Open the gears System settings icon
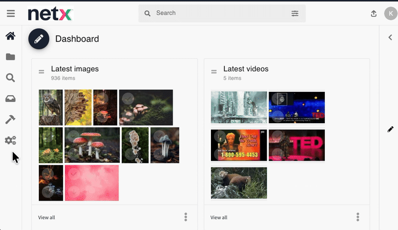Viewport: 398px width, 230px height. (10, 141)
